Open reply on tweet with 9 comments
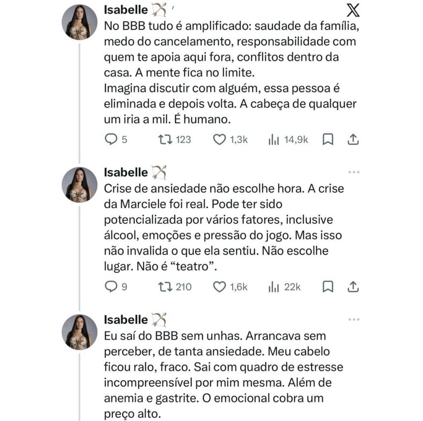The image size is (423, 421). pos(110,287)
